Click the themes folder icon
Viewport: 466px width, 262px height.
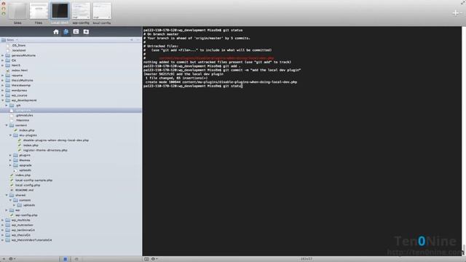tap(16, 160)
